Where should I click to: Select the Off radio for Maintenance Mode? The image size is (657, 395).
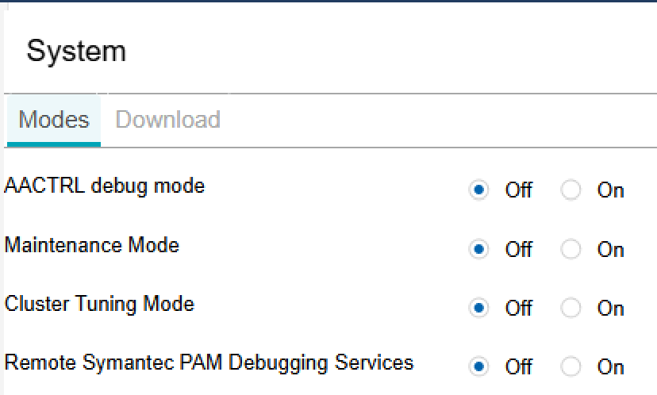coord(479,249)
